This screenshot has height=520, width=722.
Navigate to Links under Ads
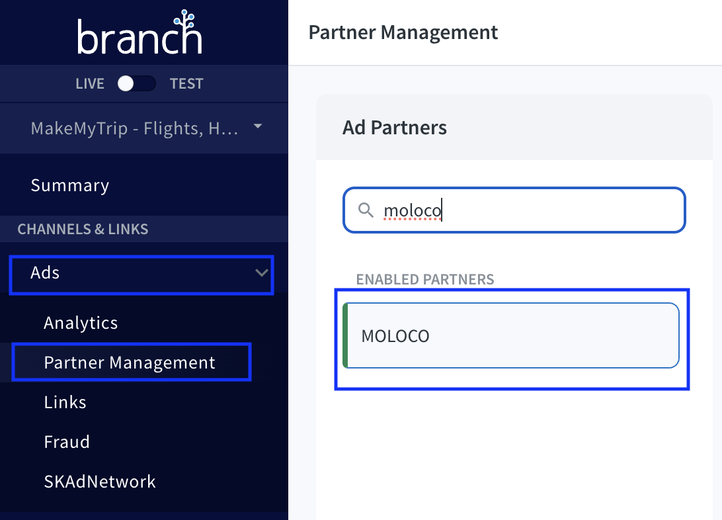click(65, 402)
